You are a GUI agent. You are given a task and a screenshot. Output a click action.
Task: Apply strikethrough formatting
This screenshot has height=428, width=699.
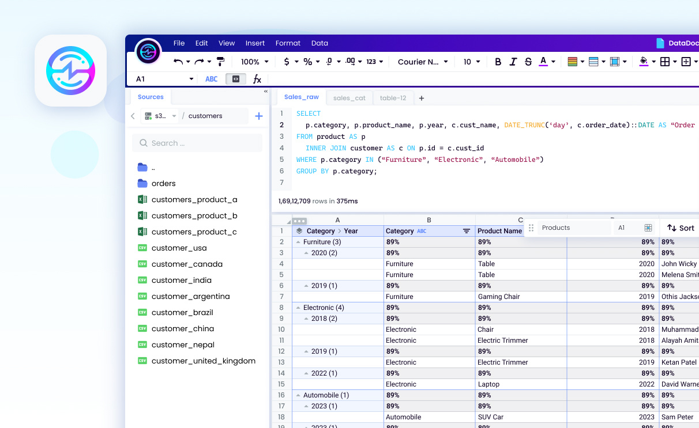point(528,62)
